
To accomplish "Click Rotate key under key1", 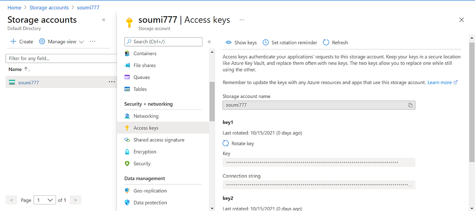I will 238,143.
